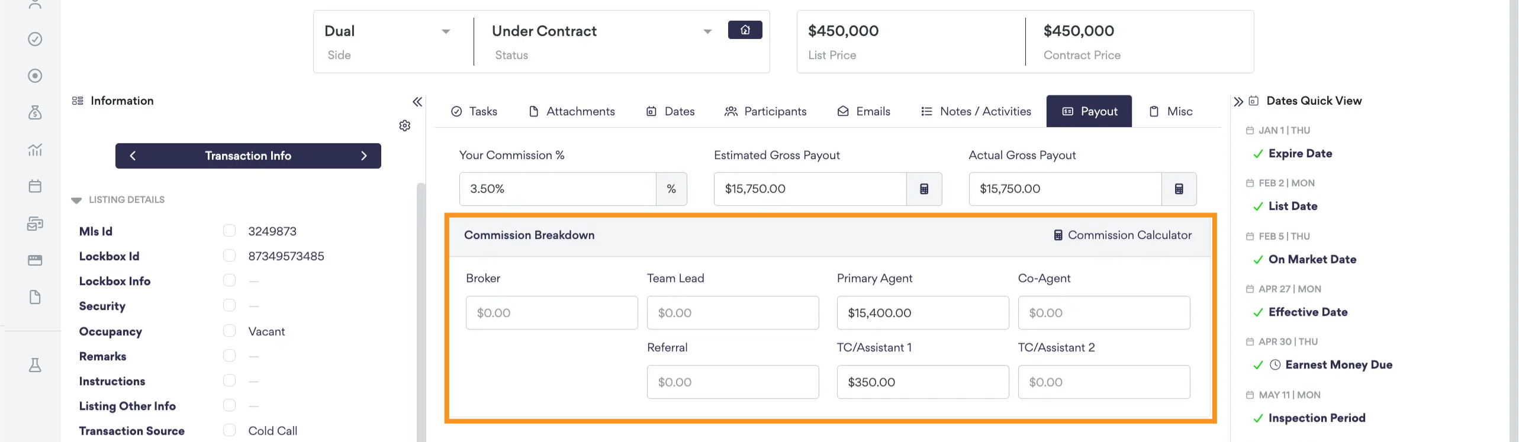This screenshot has height=442, width=1519.
Task: Open the calendar icon in left sidebar
Action: coord(35,186)
